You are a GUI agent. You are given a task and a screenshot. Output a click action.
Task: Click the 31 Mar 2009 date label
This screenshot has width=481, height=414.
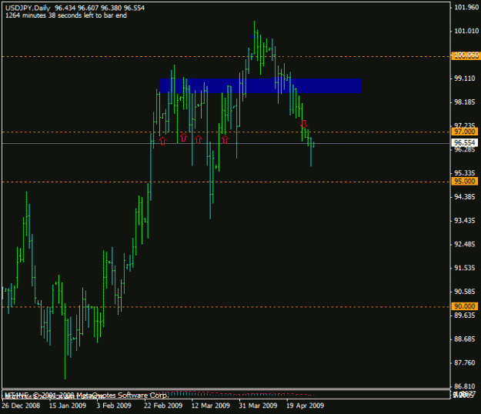258,406
